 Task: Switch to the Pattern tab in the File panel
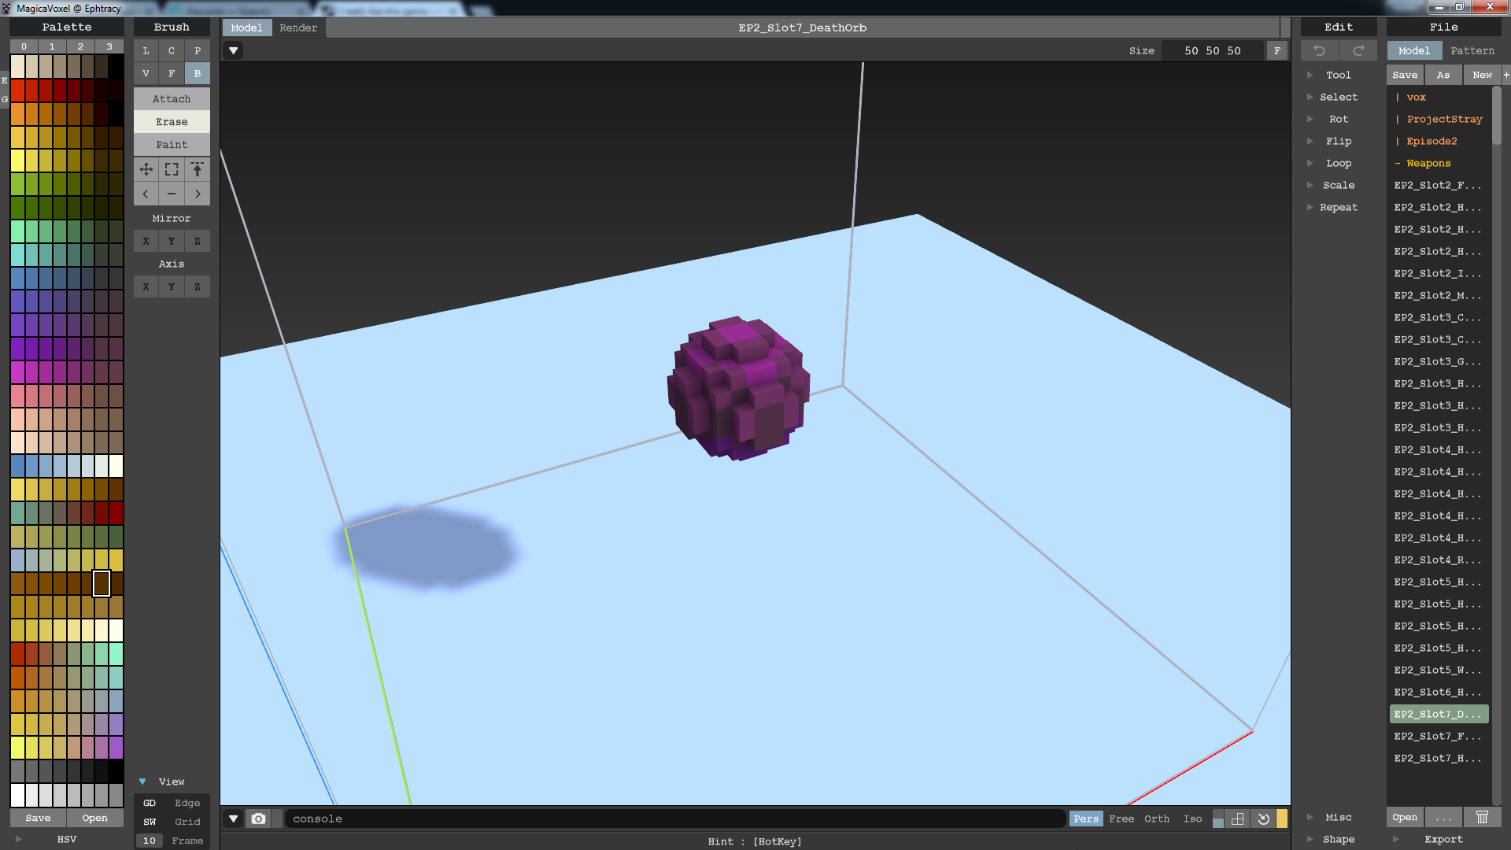1472,50
